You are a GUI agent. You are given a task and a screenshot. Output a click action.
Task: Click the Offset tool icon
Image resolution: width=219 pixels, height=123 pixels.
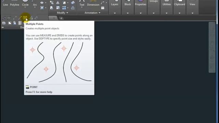73,8
